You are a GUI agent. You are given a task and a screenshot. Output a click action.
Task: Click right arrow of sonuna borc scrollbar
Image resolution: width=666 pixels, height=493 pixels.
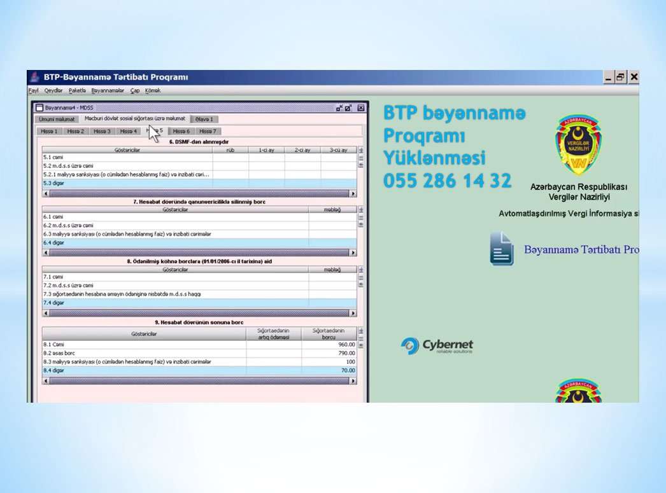(x=353, y=380)
